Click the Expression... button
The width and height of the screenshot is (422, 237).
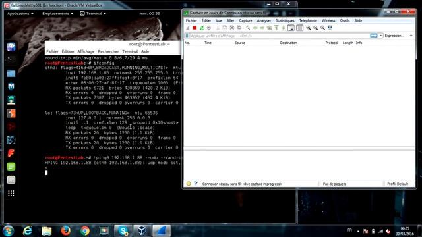[x=394, y=36]
